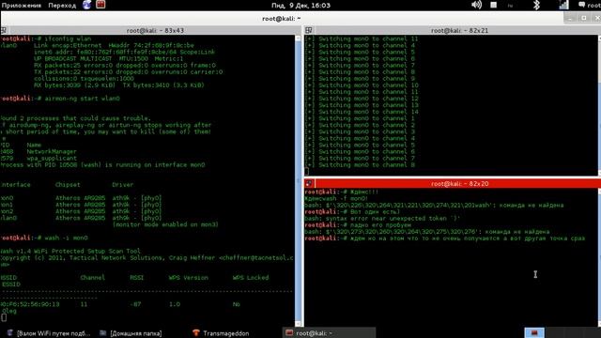601x338 pixels.
Task: Click the highlighted workspace switcher thumbnail
Action: [x=534, y=332]
